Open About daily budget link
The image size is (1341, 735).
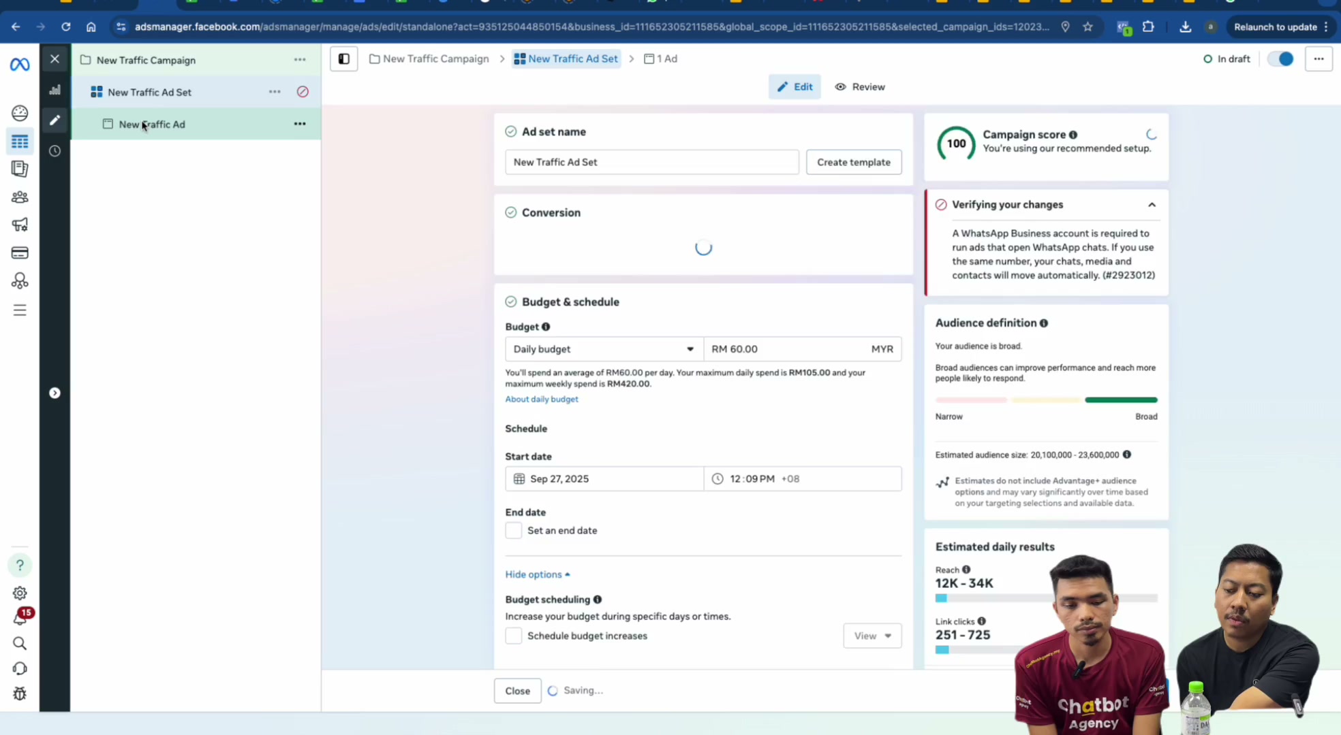542,399
